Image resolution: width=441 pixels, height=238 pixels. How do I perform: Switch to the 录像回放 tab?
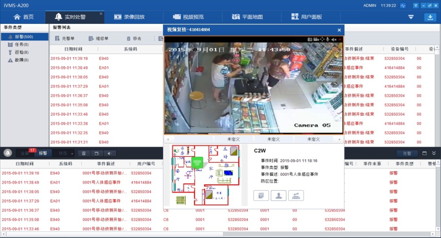point(129,17)
